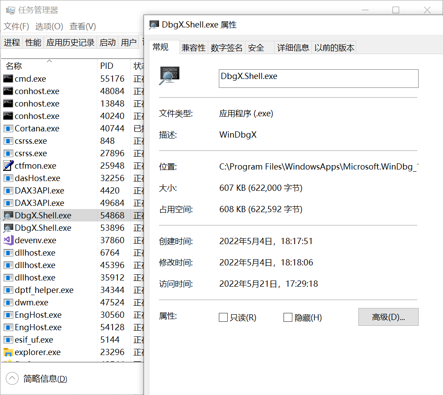
Task: Switch to the 应用历史记录 tab
Action: (70, 43)
